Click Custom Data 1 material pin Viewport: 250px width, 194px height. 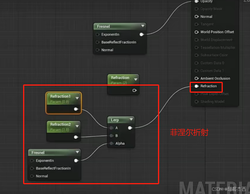click(196, 71)
